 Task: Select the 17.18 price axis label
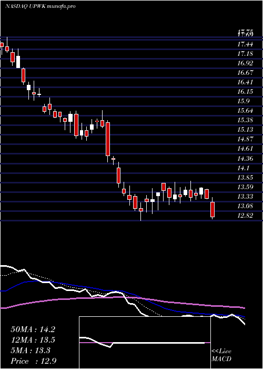pos(245,54)
